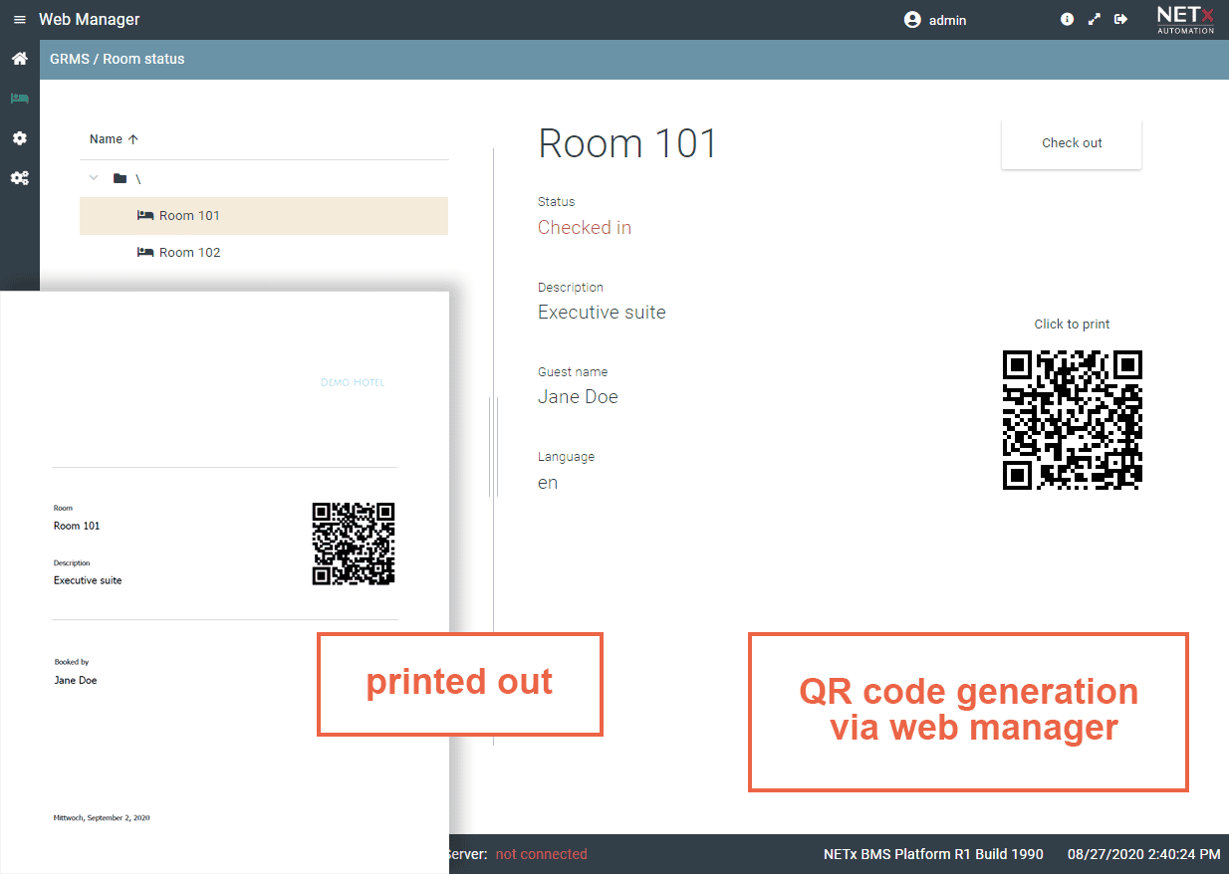Select Room 102 in the tree
The height and width of the screenshot is (874, 1229).
(264, 252)
